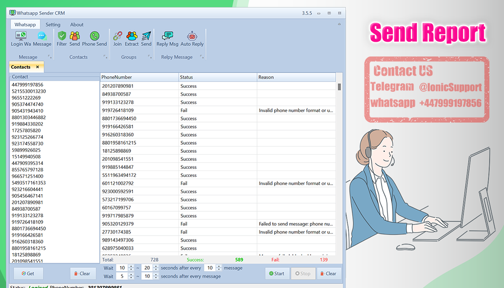The image size is (504, 288).
Task: Click the maximum batch wait field showing 20
Action: (x=147, y=268)
